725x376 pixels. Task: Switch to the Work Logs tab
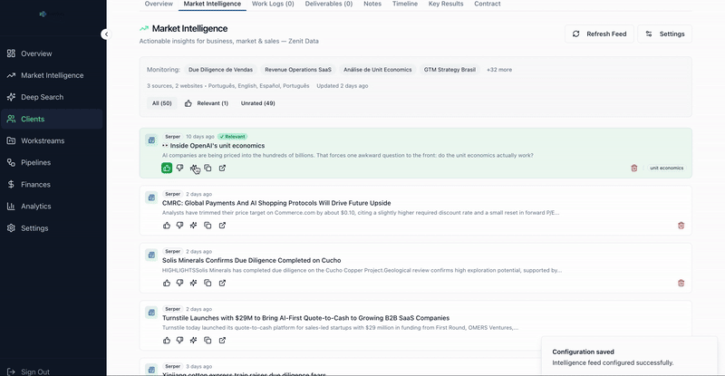coord(272,5)
